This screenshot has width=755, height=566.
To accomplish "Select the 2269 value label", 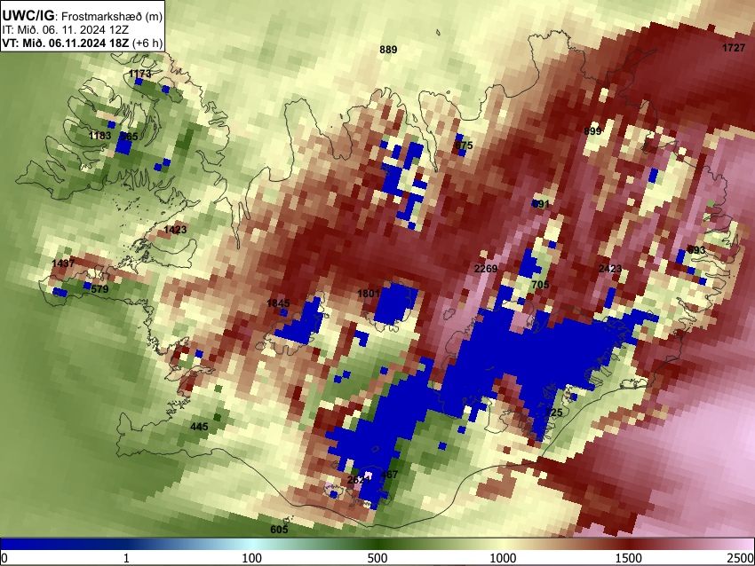I will 485,268.
